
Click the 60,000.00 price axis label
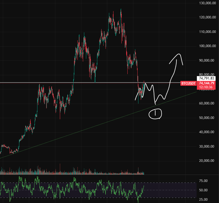coord(207,103)
